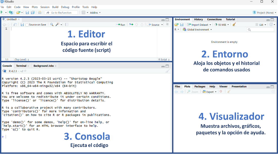
Task: Click the Zoom plot magnifier button
Action: [x=193, y=92]
